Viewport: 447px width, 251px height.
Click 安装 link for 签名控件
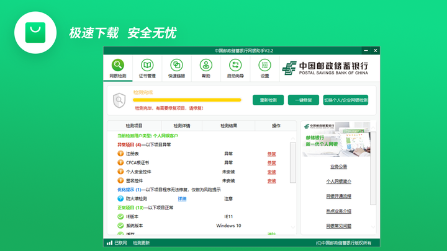point(271,181)
